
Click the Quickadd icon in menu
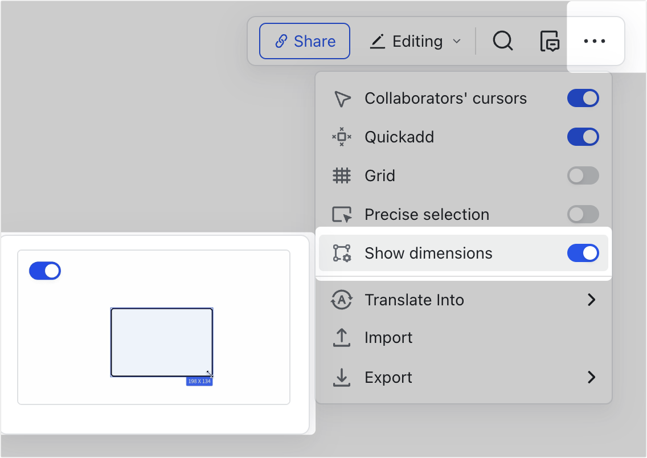[x=341, y=137]
